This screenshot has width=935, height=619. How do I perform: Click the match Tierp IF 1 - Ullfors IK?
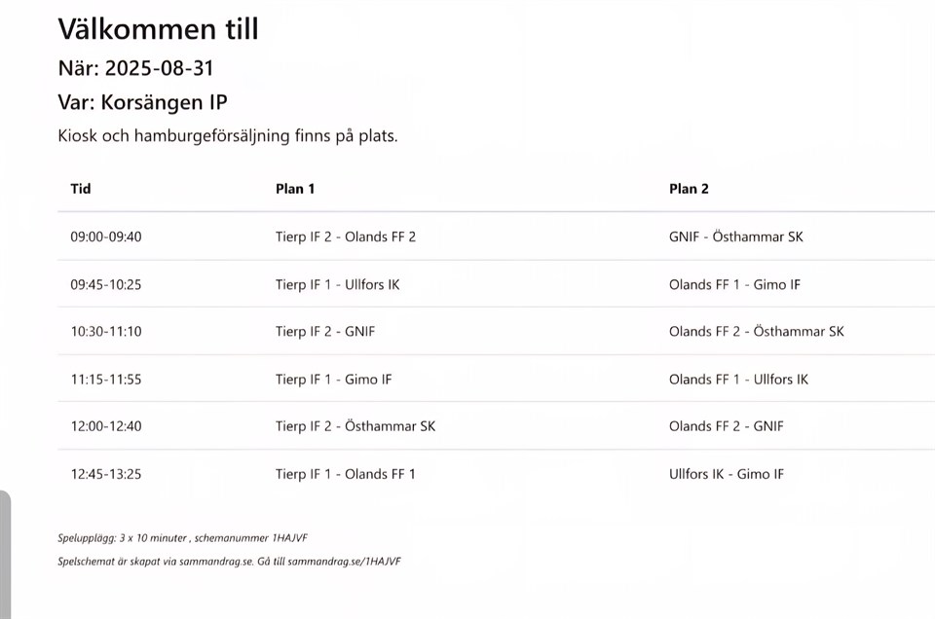tap(337, 284)
